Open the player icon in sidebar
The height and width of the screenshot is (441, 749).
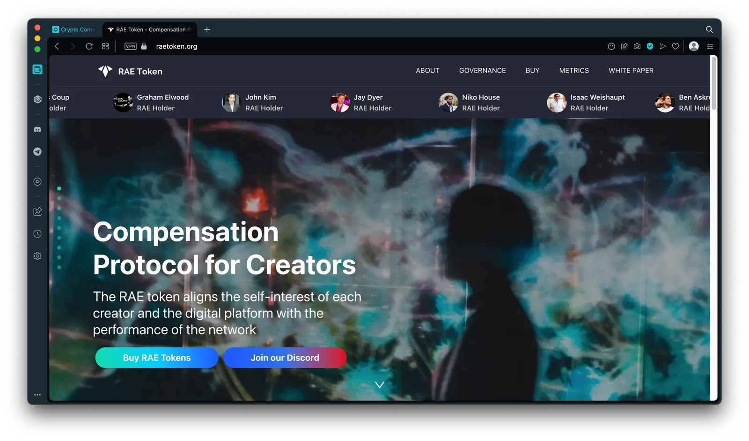click(37, 181)
